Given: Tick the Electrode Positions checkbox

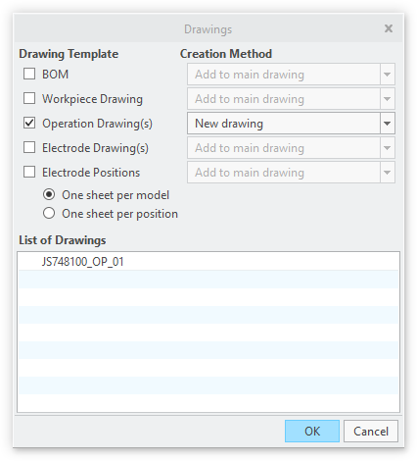Looking at the screenshot, I should point(29,172).
